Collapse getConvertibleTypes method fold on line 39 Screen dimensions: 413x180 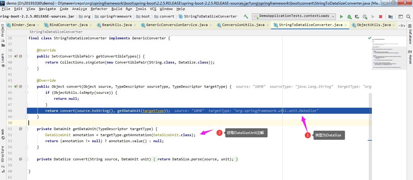27,56
